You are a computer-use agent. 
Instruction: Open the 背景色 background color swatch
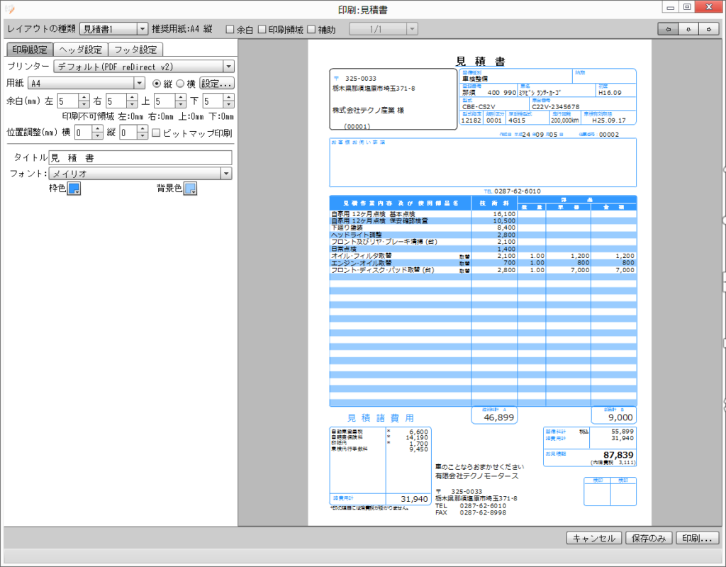click(190, 189)
